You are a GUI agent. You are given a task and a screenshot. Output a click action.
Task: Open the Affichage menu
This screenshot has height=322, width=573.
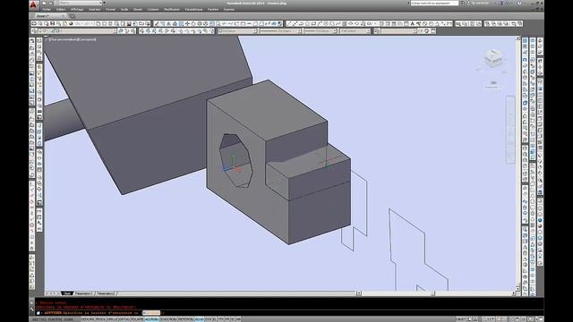coord(77,10)
